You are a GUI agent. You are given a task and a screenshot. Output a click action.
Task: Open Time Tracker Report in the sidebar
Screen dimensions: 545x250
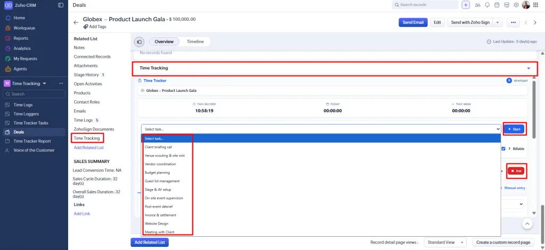[x=32, y=141]
